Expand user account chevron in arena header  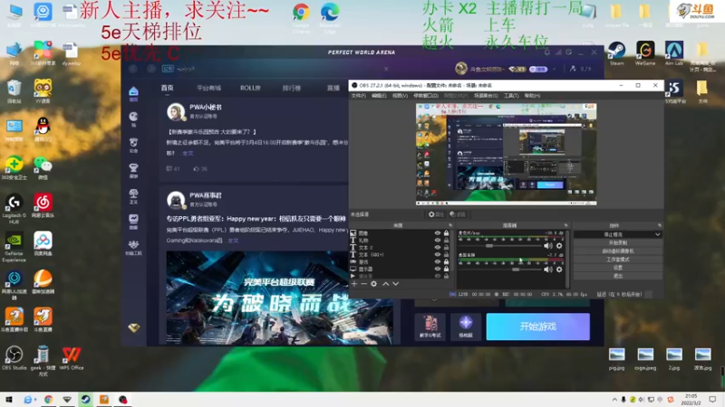555,70
